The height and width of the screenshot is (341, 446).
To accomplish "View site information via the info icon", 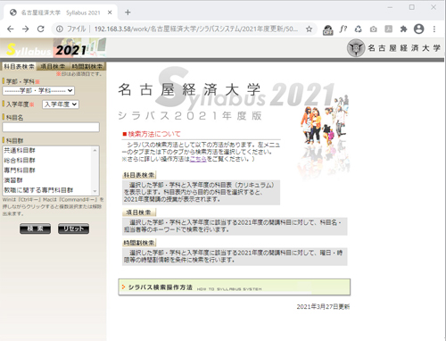I will coord(60,29).
